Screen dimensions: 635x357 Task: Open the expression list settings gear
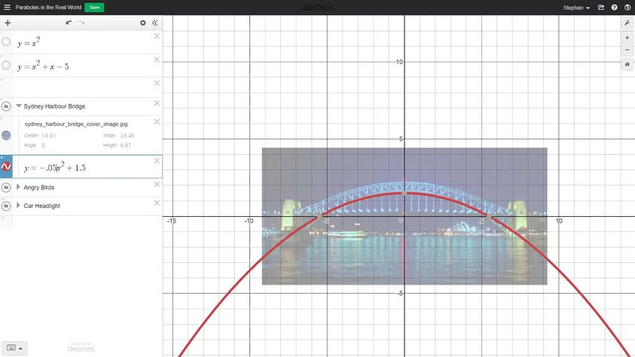point(143,23)
